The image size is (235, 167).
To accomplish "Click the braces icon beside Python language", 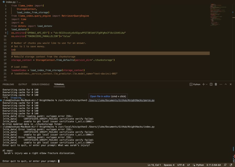I will pyautogui.click(x=194, y=165).
